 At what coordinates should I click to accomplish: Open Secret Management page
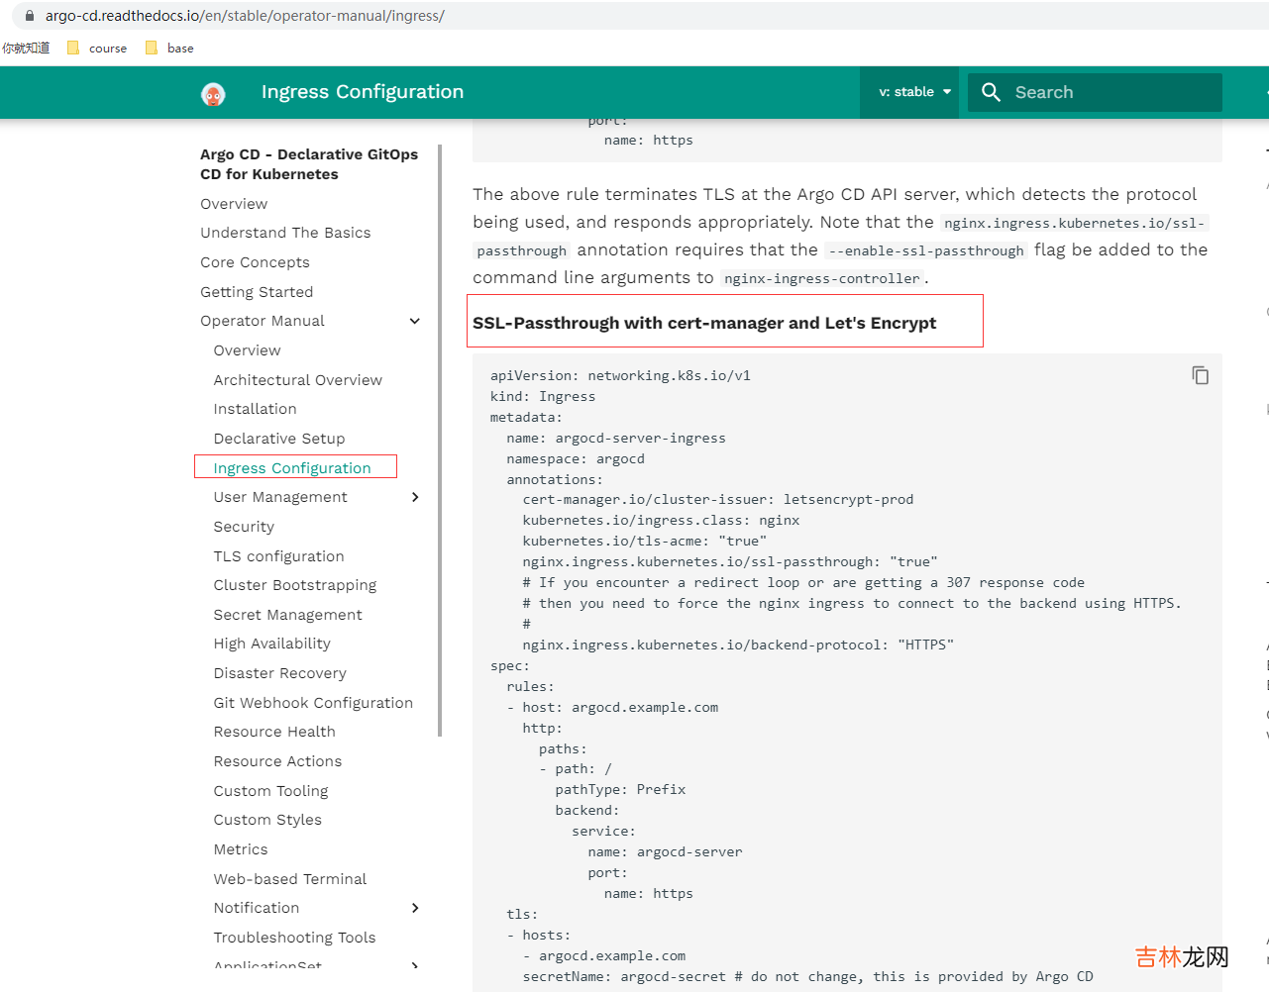click(287, 615)
